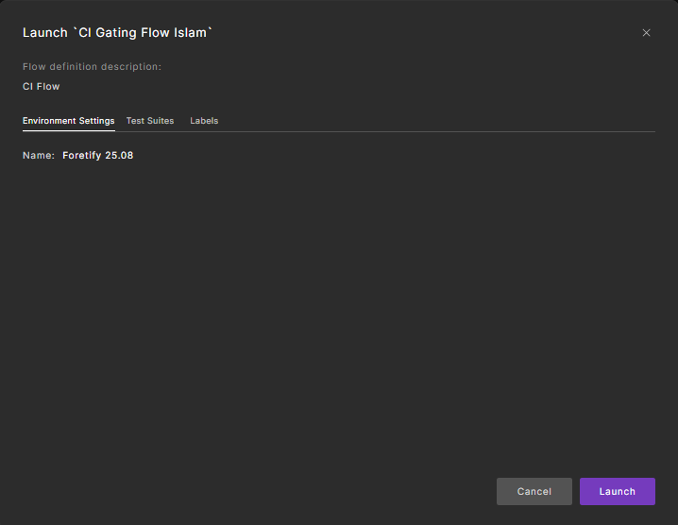Image resolution: width=678 pixels, height=525 pixels.
Task: Show flow labels via the Labels tab
Action: pos(204,121)
